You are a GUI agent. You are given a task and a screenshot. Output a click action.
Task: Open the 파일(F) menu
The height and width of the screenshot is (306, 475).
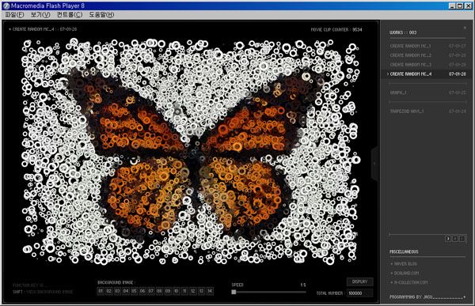click(14, 14)
